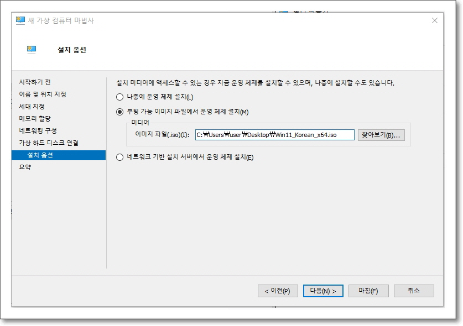Go back with the 이전 button
The width and height of the screenshot is (463, 326).
pos(277,290)
